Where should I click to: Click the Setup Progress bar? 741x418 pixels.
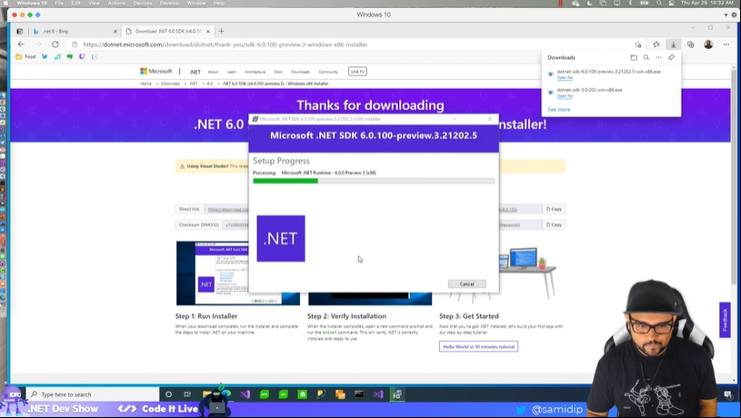pyautogui.click(x=374, y=181)
